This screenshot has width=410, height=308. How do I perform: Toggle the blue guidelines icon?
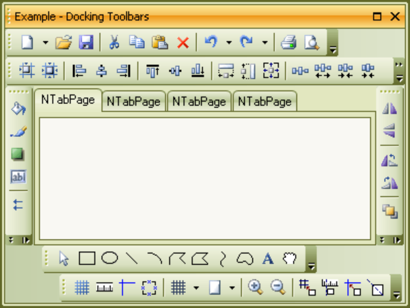click(127, 287)
